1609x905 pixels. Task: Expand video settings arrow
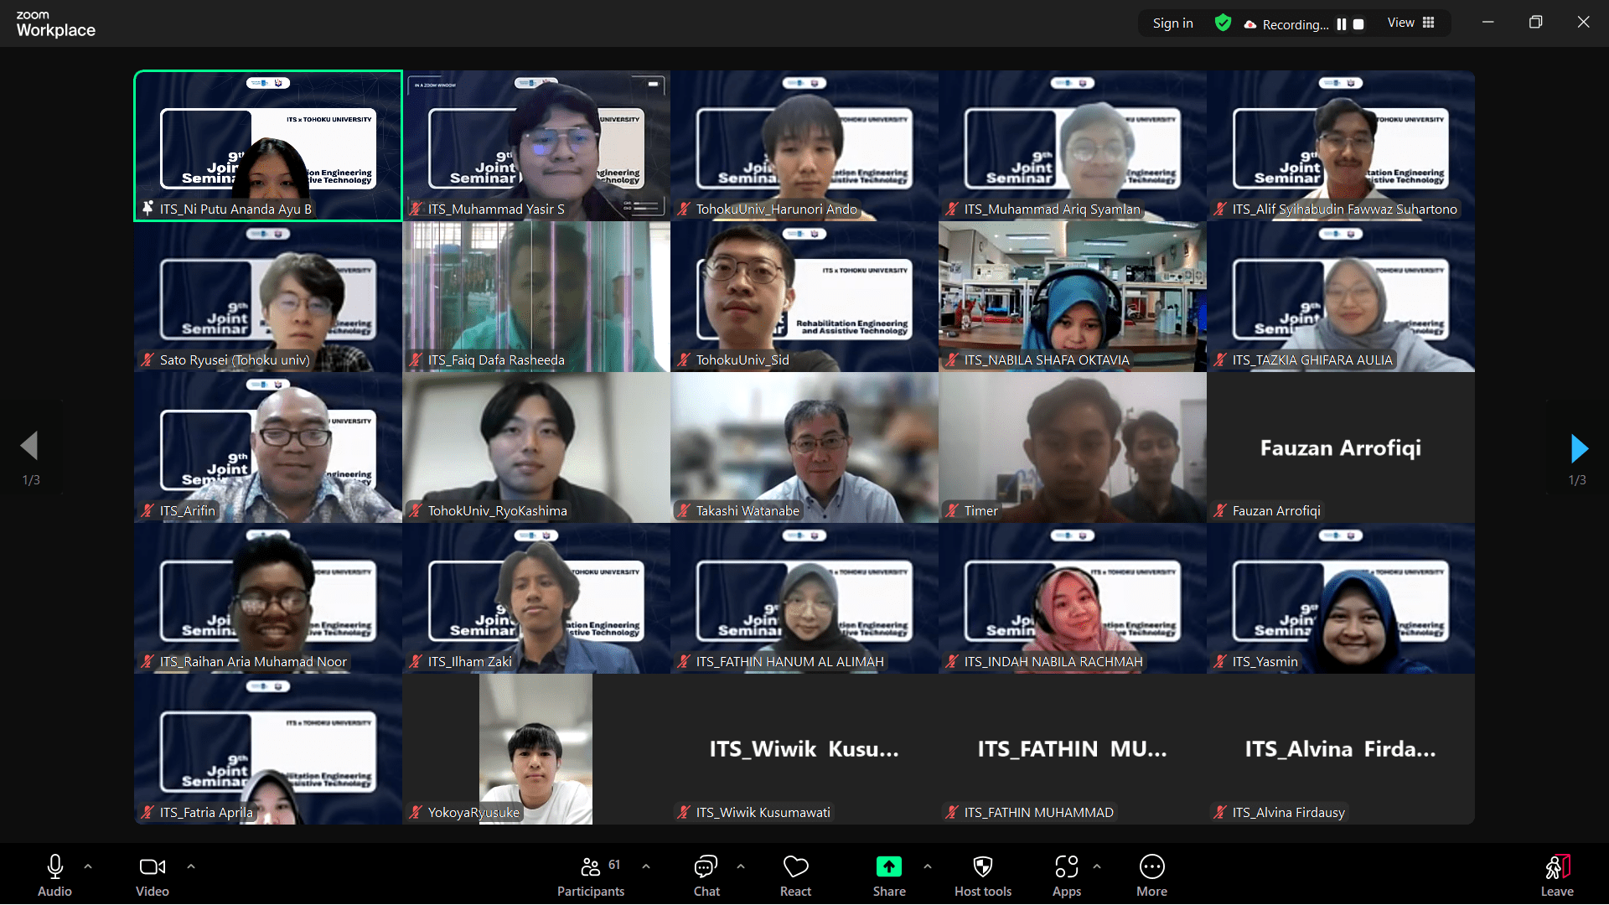click(191, 866)
